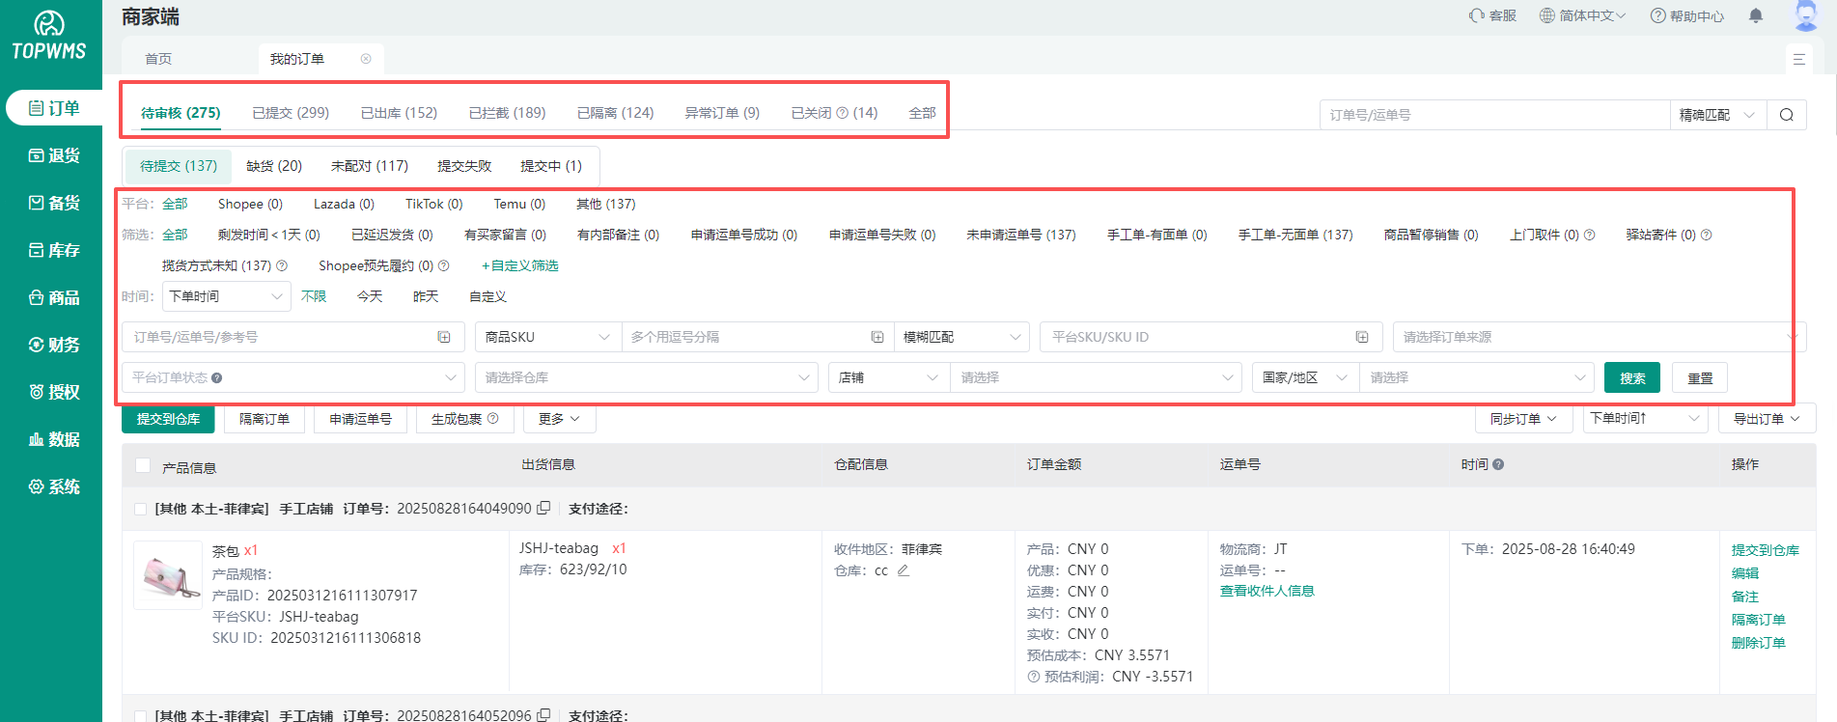Check order 20250828164049090 checkbox
The width and height of the screenshot is (1837, 722).
pyautogui.click(x=140, y=509)
